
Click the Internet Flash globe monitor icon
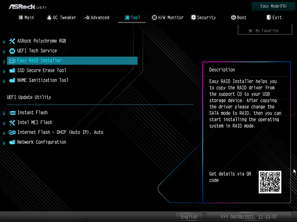pos(12,132)
